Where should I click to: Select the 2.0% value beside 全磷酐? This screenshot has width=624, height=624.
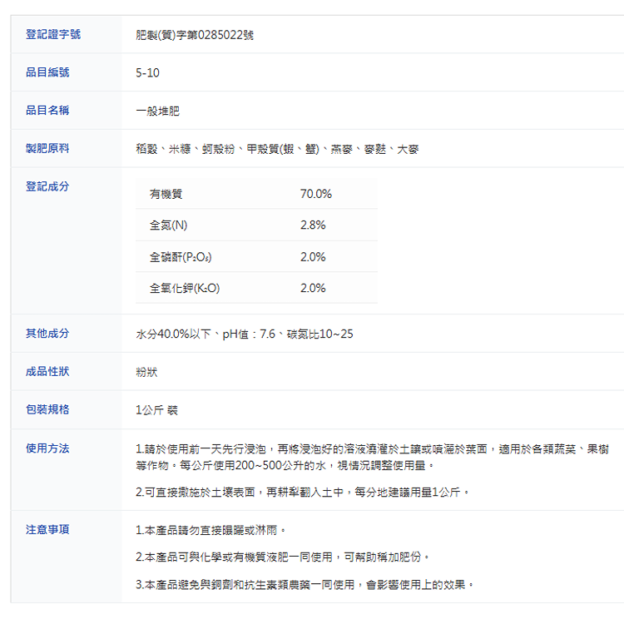313,257
